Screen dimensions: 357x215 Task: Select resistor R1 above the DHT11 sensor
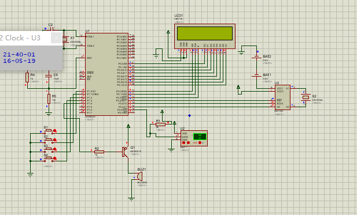coord(160,125)
